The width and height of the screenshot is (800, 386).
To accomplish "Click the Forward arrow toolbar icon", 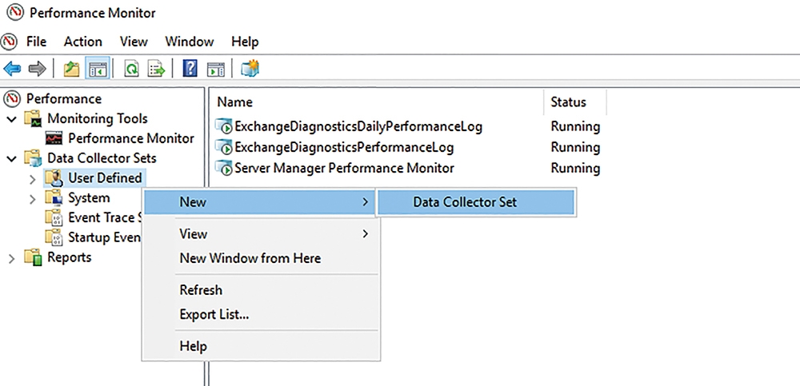I will 37,68.
